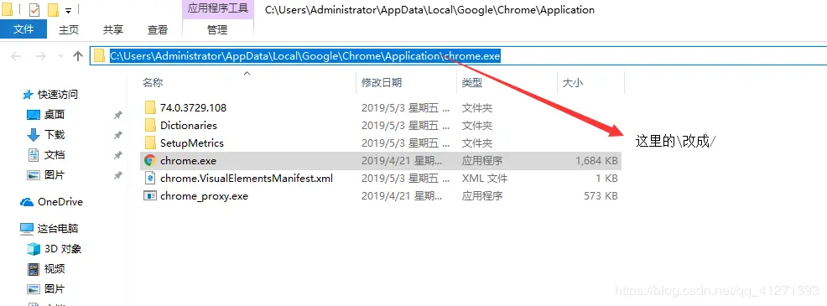Click the 3D 对象 cube icon
Viewport: 827px width, 306px height.
coord(34,249)
